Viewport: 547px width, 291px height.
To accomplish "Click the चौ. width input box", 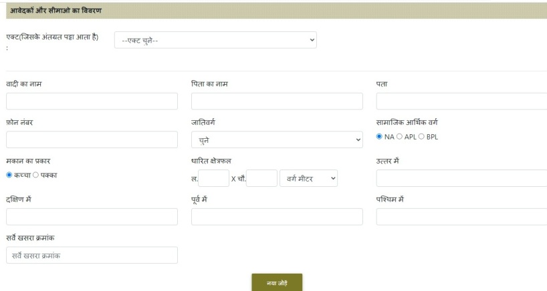I will click(261, 178).
